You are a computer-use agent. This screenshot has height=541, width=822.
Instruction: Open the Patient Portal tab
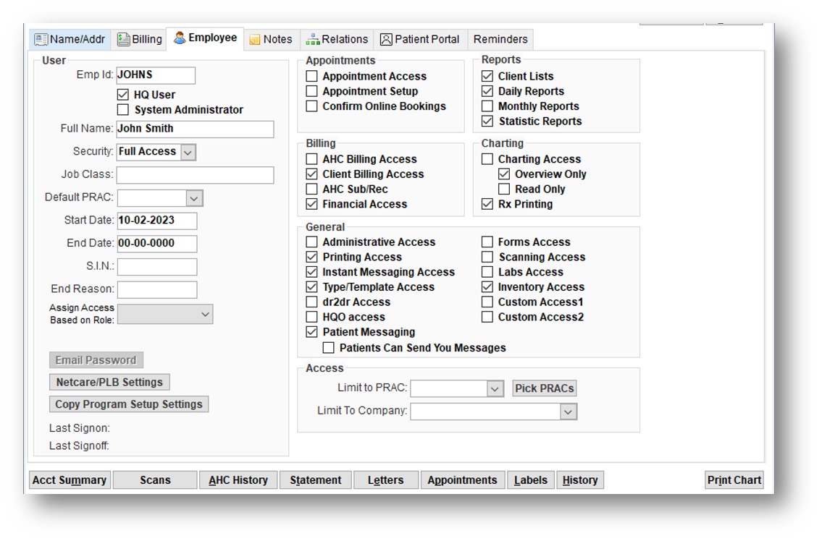point(420,39)
